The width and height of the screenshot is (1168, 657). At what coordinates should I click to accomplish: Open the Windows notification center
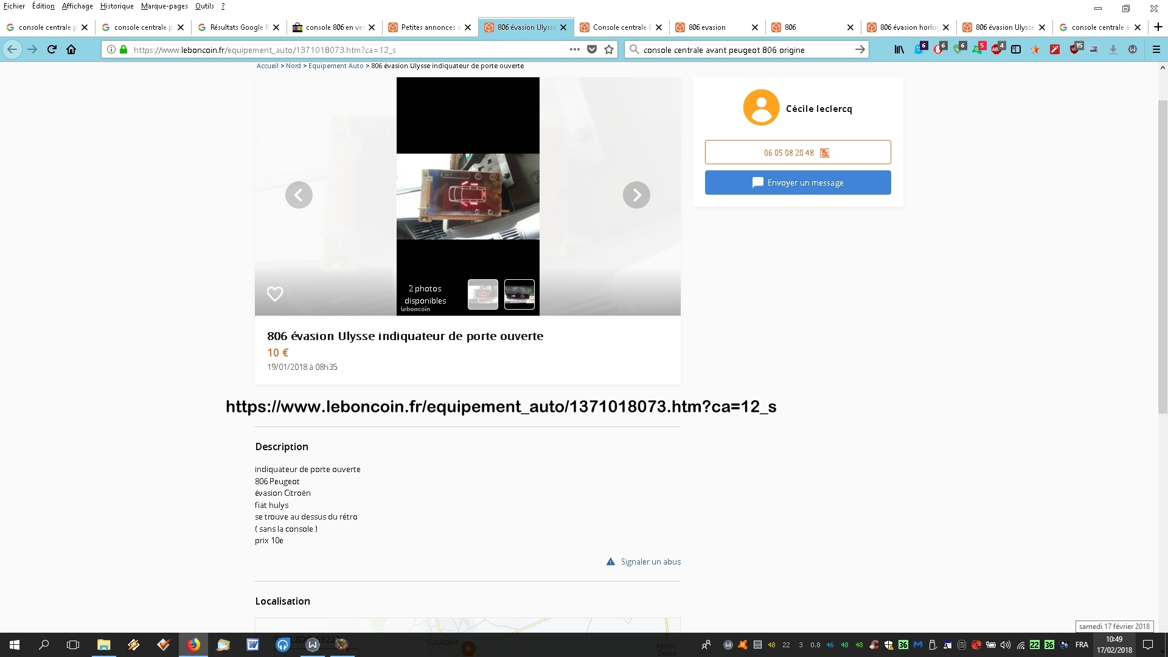point(1148,645)
